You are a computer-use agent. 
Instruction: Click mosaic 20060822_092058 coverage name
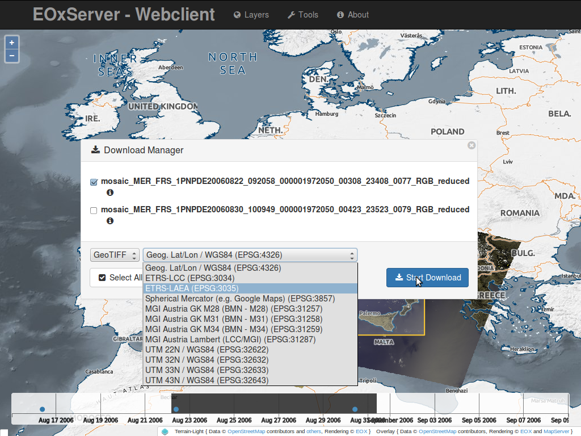click(x=285, y=181)
